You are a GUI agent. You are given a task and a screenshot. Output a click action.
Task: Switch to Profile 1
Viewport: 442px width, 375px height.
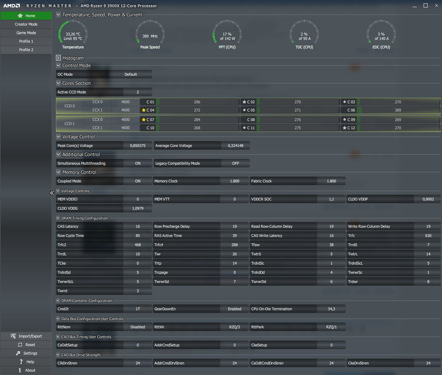pyautogui.click(x=26, y=41)
